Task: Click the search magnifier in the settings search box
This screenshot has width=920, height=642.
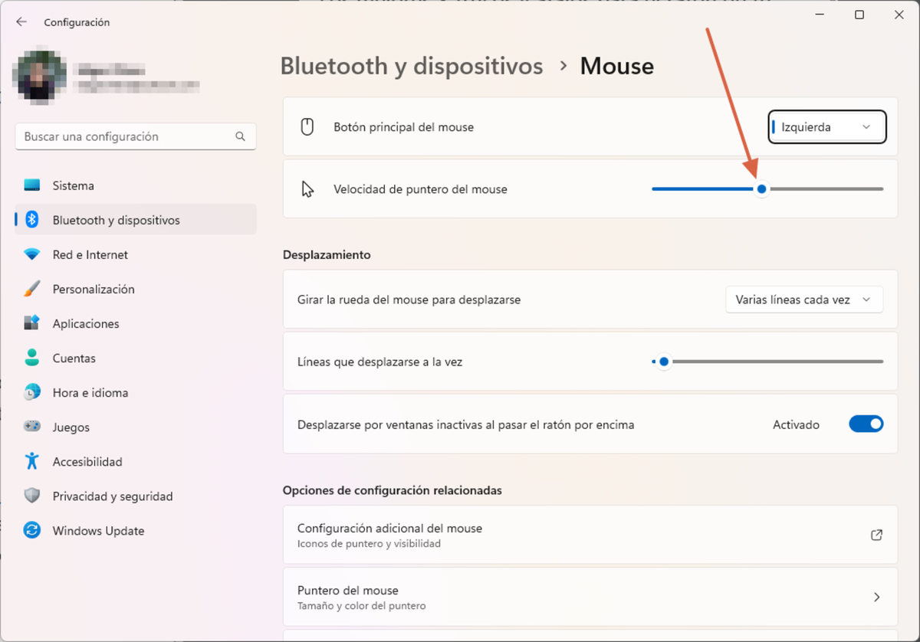Action: [x=240, y=136]
